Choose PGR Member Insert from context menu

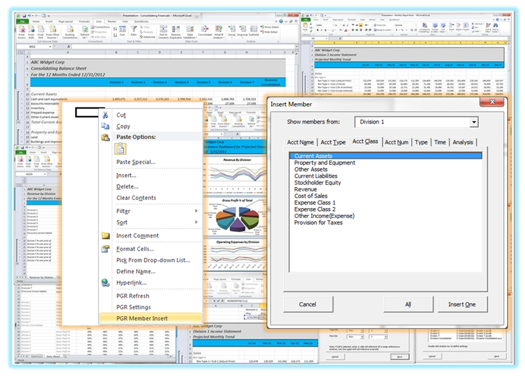pos(151,319)
